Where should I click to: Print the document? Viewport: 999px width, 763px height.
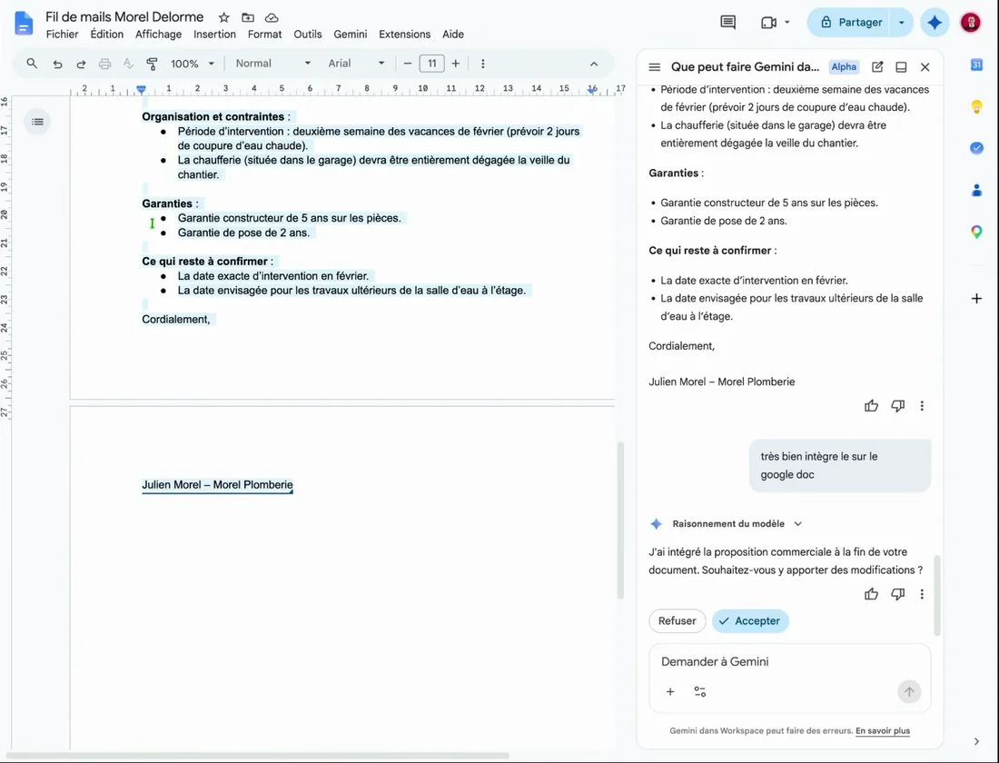click(x=104, y=64)
